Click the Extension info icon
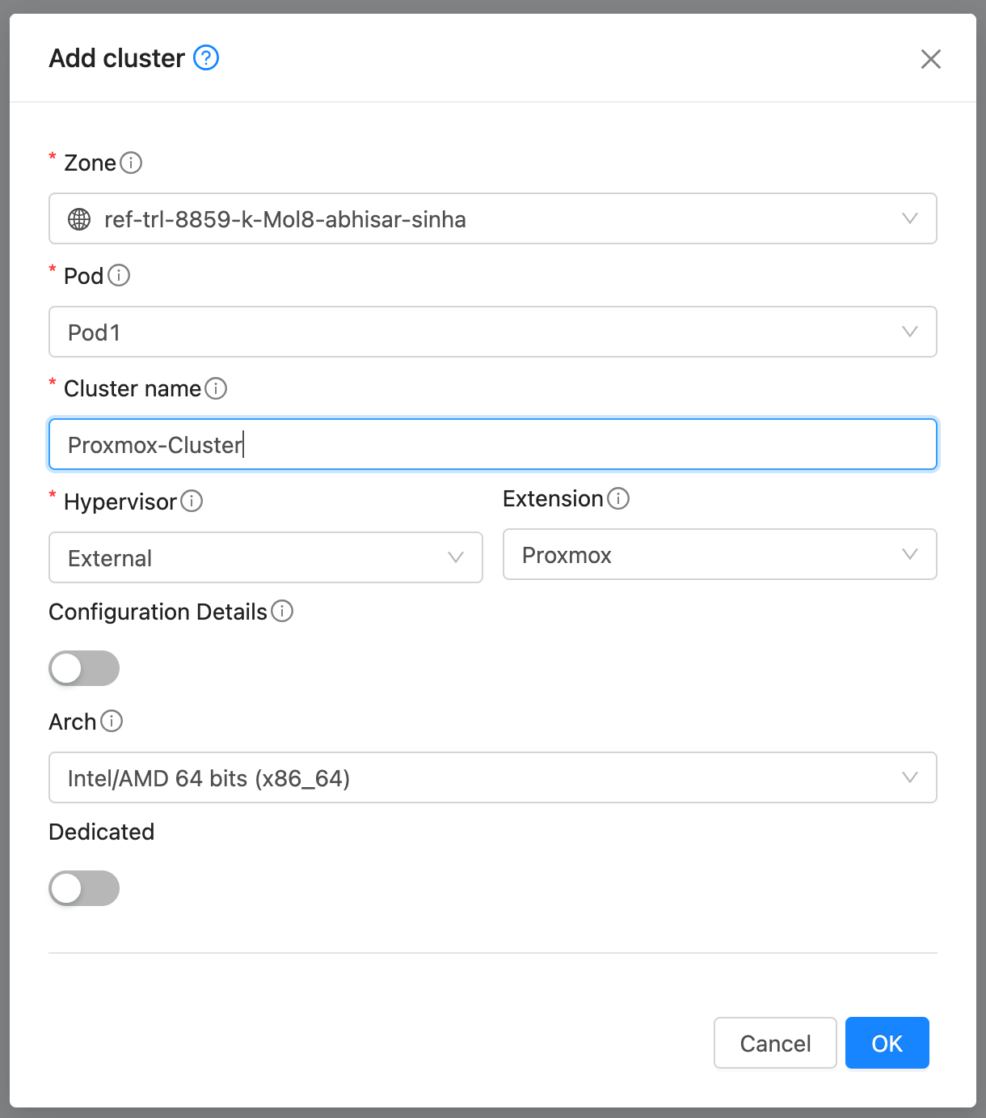 click(x=618, y=499)
